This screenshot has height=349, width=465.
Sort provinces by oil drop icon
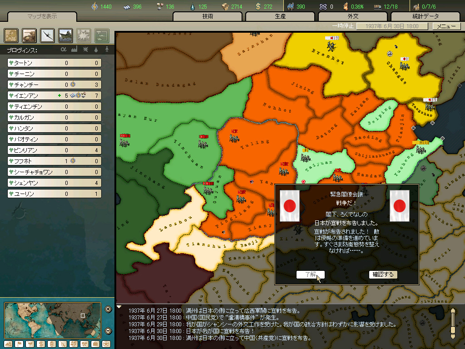(x=96, y=49)
